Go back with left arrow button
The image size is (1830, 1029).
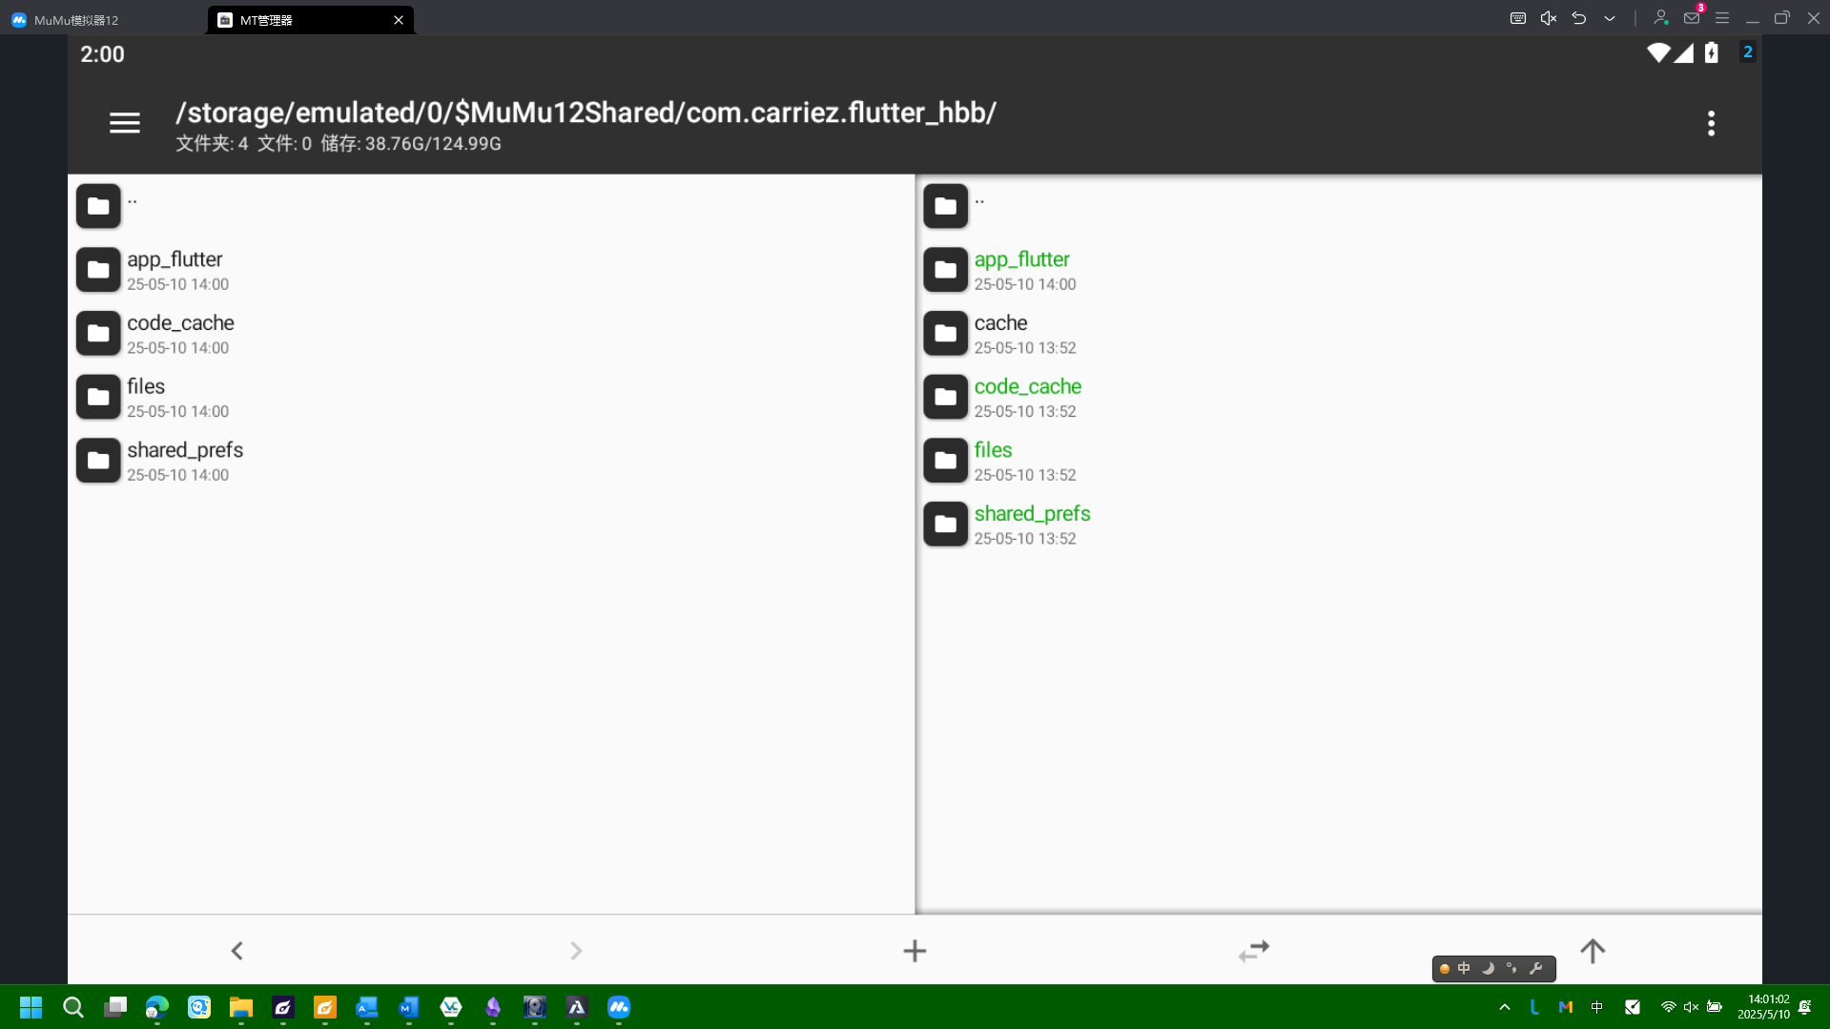(236, 951)
